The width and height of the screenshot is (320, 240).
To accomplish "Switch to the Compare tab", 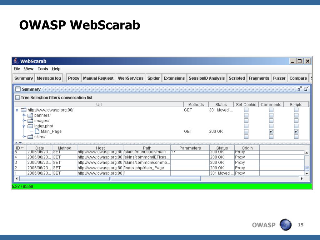I will [298, 78].
